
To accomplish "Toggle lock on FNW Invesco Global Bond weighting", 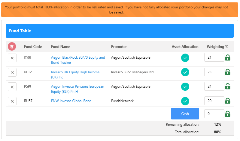I will [x=228, y=101].
